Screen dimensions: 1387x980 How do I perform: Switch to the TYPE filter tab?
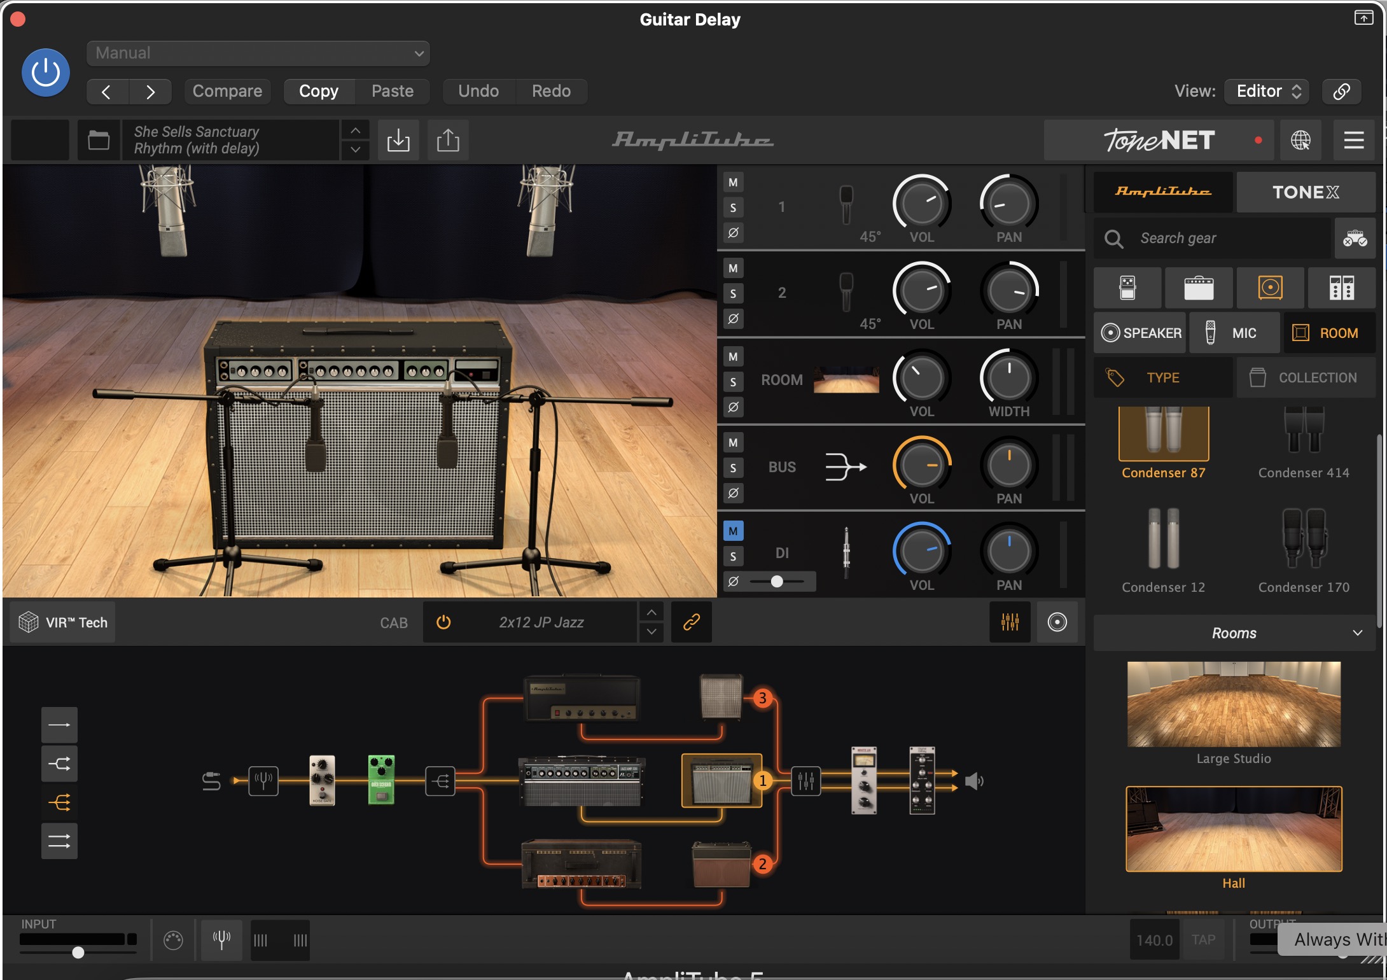1163,377
